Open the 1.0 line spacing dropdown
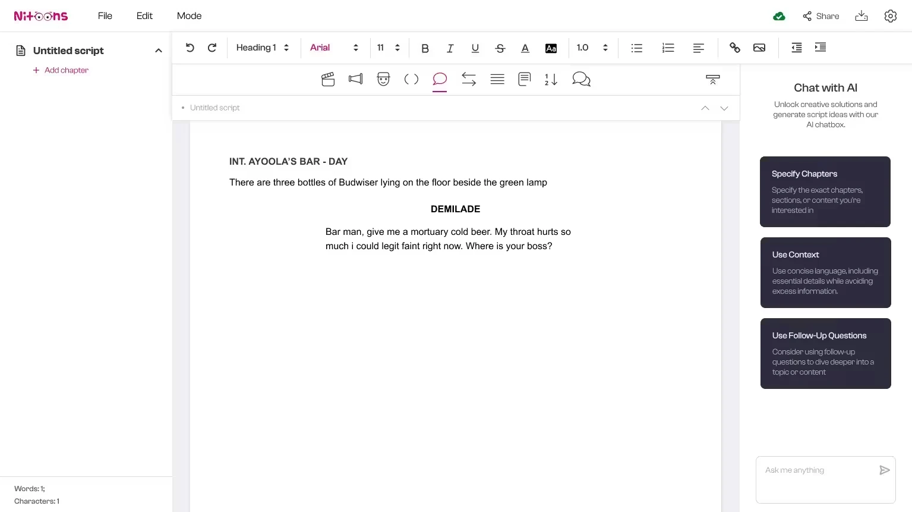 click(x=592, y=48)
